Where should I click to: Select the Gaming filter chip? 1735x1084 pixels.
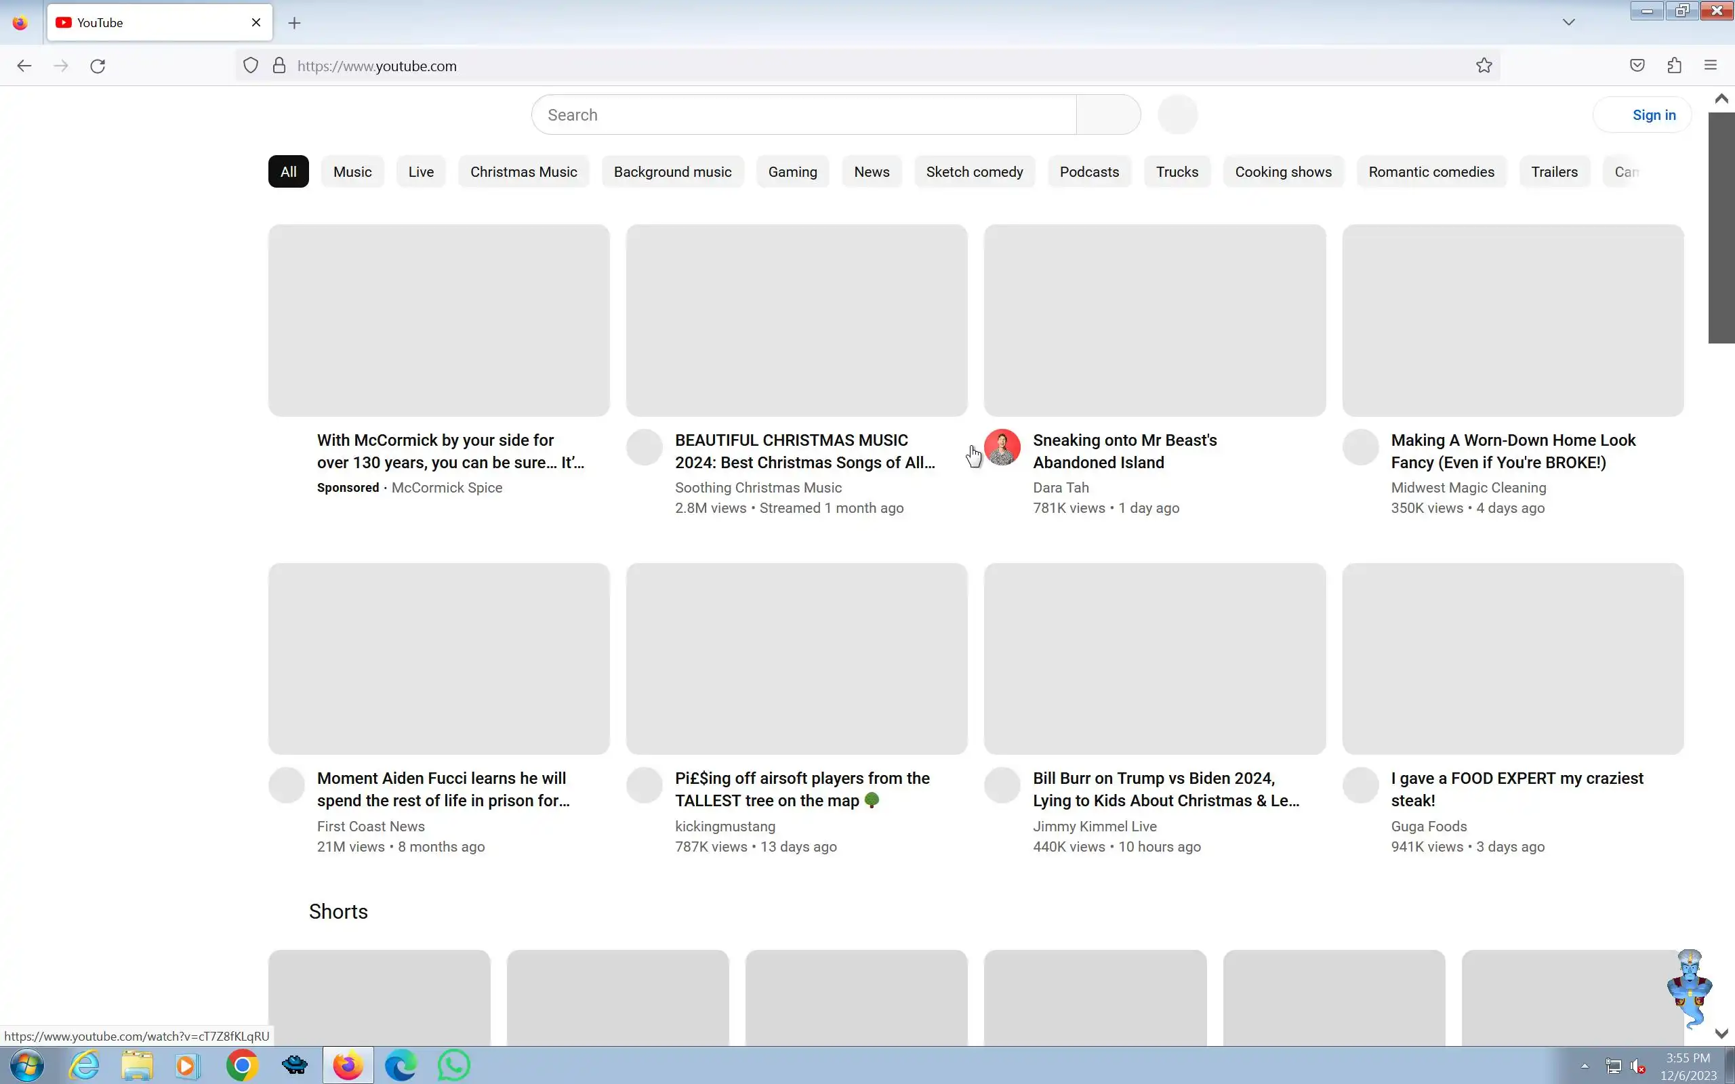(792, 172)
